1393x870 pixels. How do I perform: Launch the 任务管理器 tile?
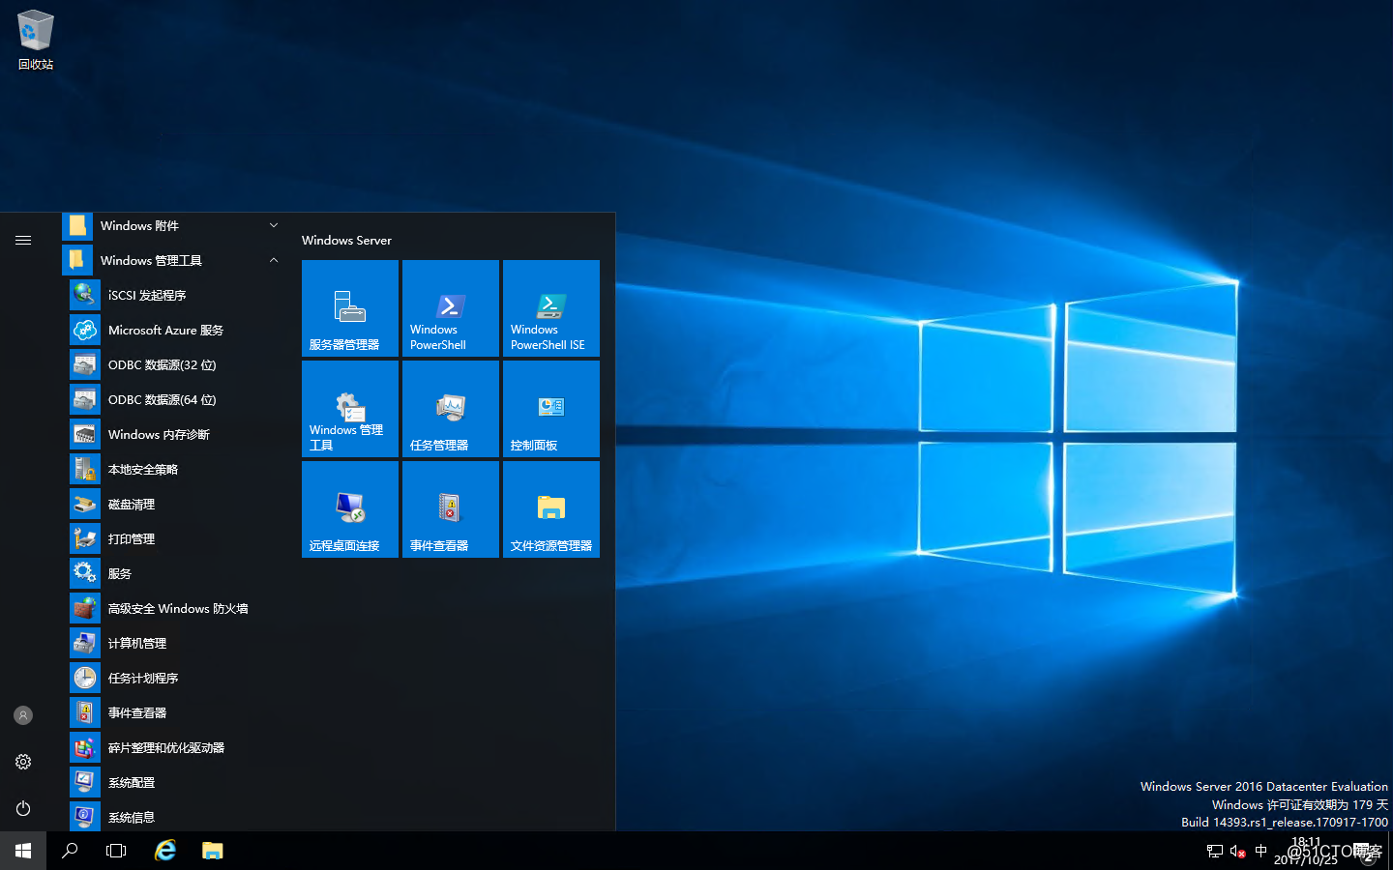[451, 409]
